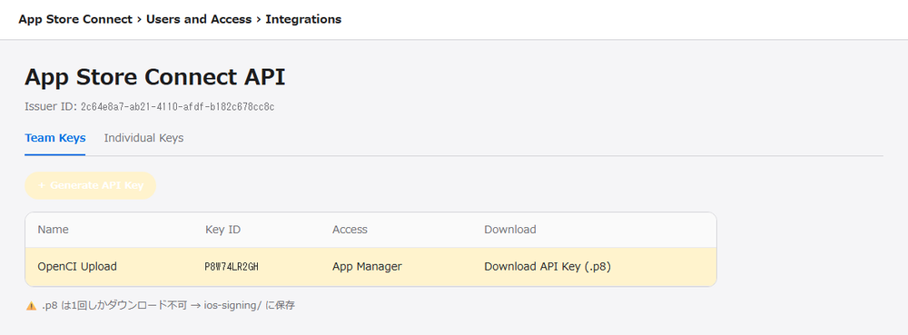Click the Access column header
The width and height of the screenshot is (908, 335).
click(x=350, y=230)
